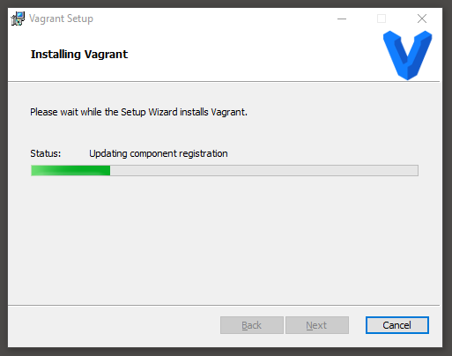Click the word 'Setup' in the window title
The height and width of the screenshot is (356, 452).
[80, 19]
